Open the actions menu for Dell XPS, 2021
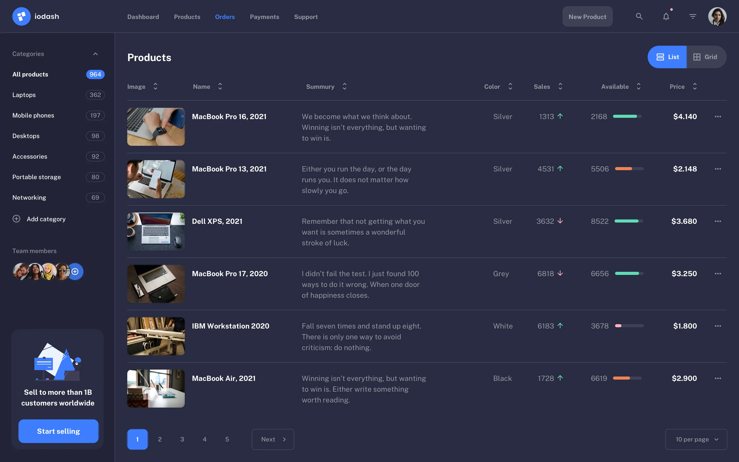 717,221
